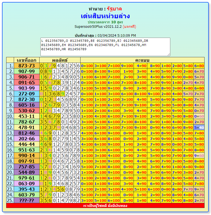Click the red footer banner text

pyautogui.click(x=105, y=205)
